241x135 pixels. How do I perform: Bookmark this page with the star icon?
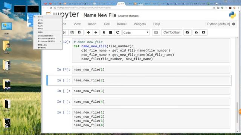[x=214, y=7]
